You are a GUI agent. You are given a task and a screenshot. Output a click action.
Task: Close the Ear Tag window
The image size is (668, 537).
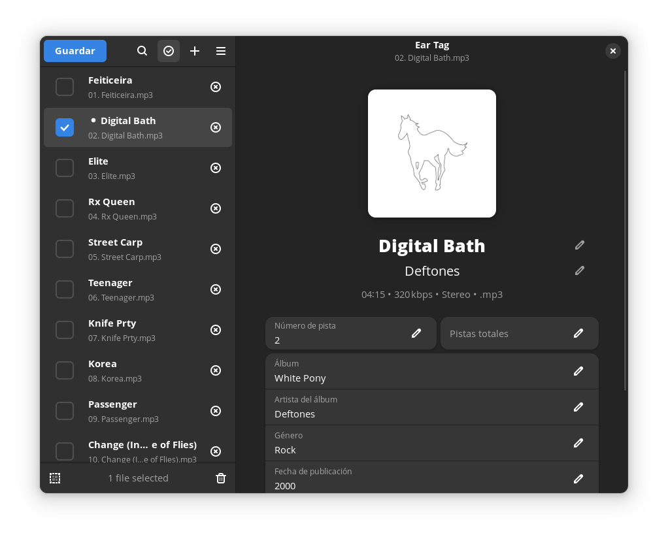[612, 51]
